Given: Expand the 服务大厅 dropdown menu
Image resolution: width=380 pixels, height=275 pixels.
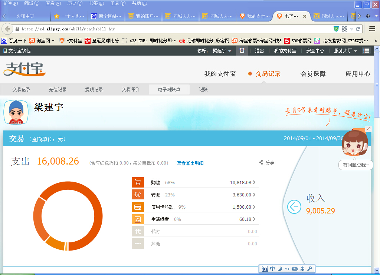Looking at the screenshot, I should (345, 51).
